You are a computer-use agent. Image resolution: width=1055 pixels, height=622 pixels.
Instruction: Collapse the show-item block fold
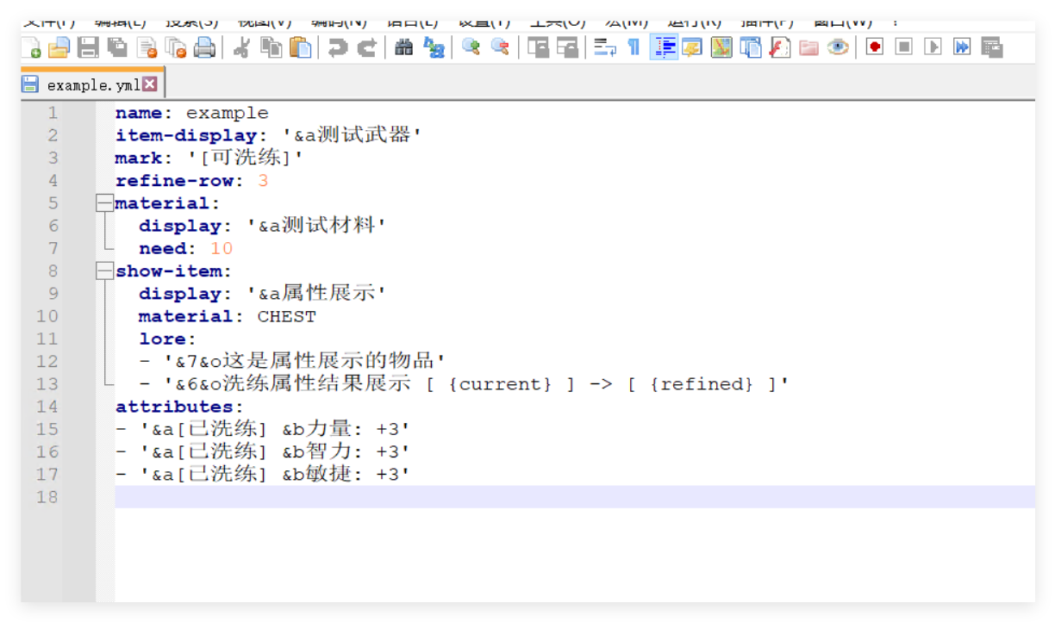(x=103, y=271)
